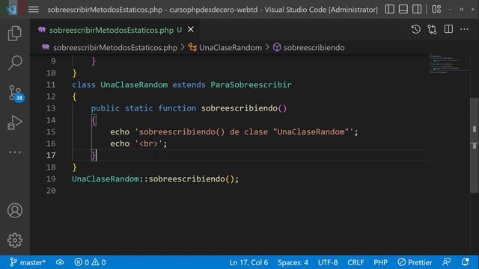
Task: Open the Explorer view in activity bar
Action: coord(15,33)
